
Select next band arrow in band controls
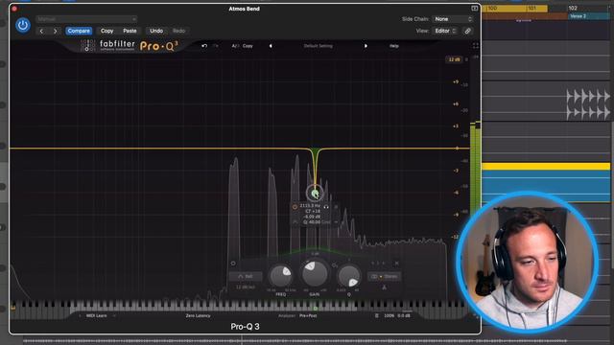click(384, 264)
